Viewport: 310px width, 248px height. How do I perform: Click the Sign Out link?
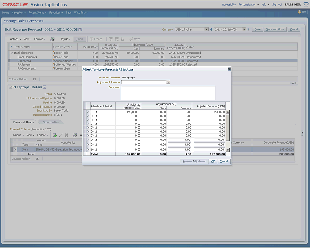[x=277, y=4]
